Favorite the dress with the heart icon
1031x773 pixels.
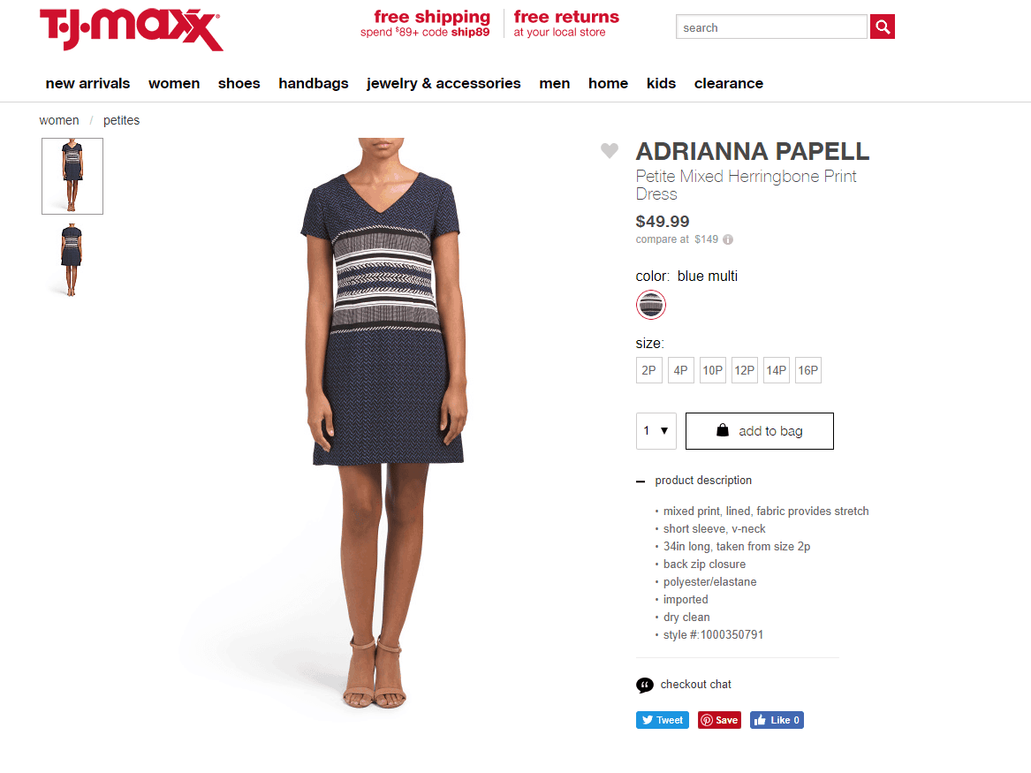tap(610, 150)
